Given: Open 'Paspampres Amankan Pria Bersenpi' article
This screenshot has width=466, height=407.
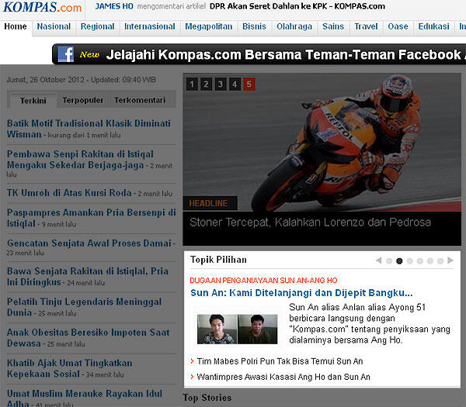Looking at the screenshot, I should click(91, 218).
